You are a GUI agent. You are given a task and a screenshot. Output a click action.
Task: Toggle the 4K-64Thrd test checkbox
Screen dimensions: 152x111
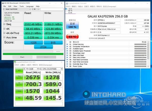[4, 33]
